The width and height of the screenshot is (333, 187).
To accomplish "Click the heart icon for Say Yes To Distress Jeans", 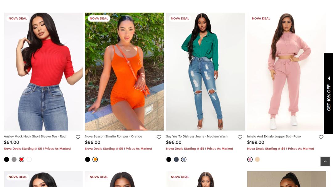I will coord(240,137).
